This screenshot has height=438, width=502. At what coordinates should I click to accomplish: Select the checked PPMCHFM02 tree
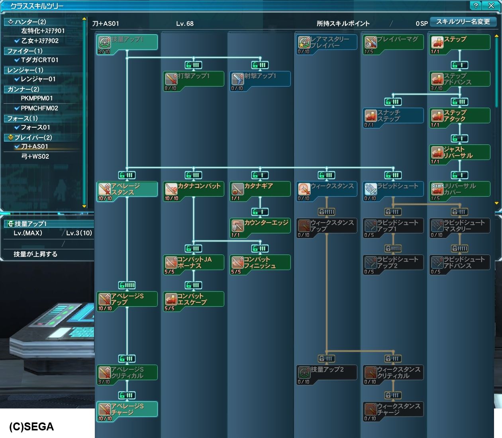tap(39, 108)
